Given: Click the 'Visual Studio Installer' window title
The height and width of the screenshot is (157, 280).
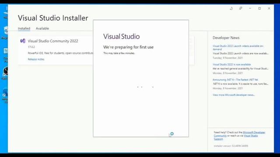Looking at the screenshot, I should point(53,18).
